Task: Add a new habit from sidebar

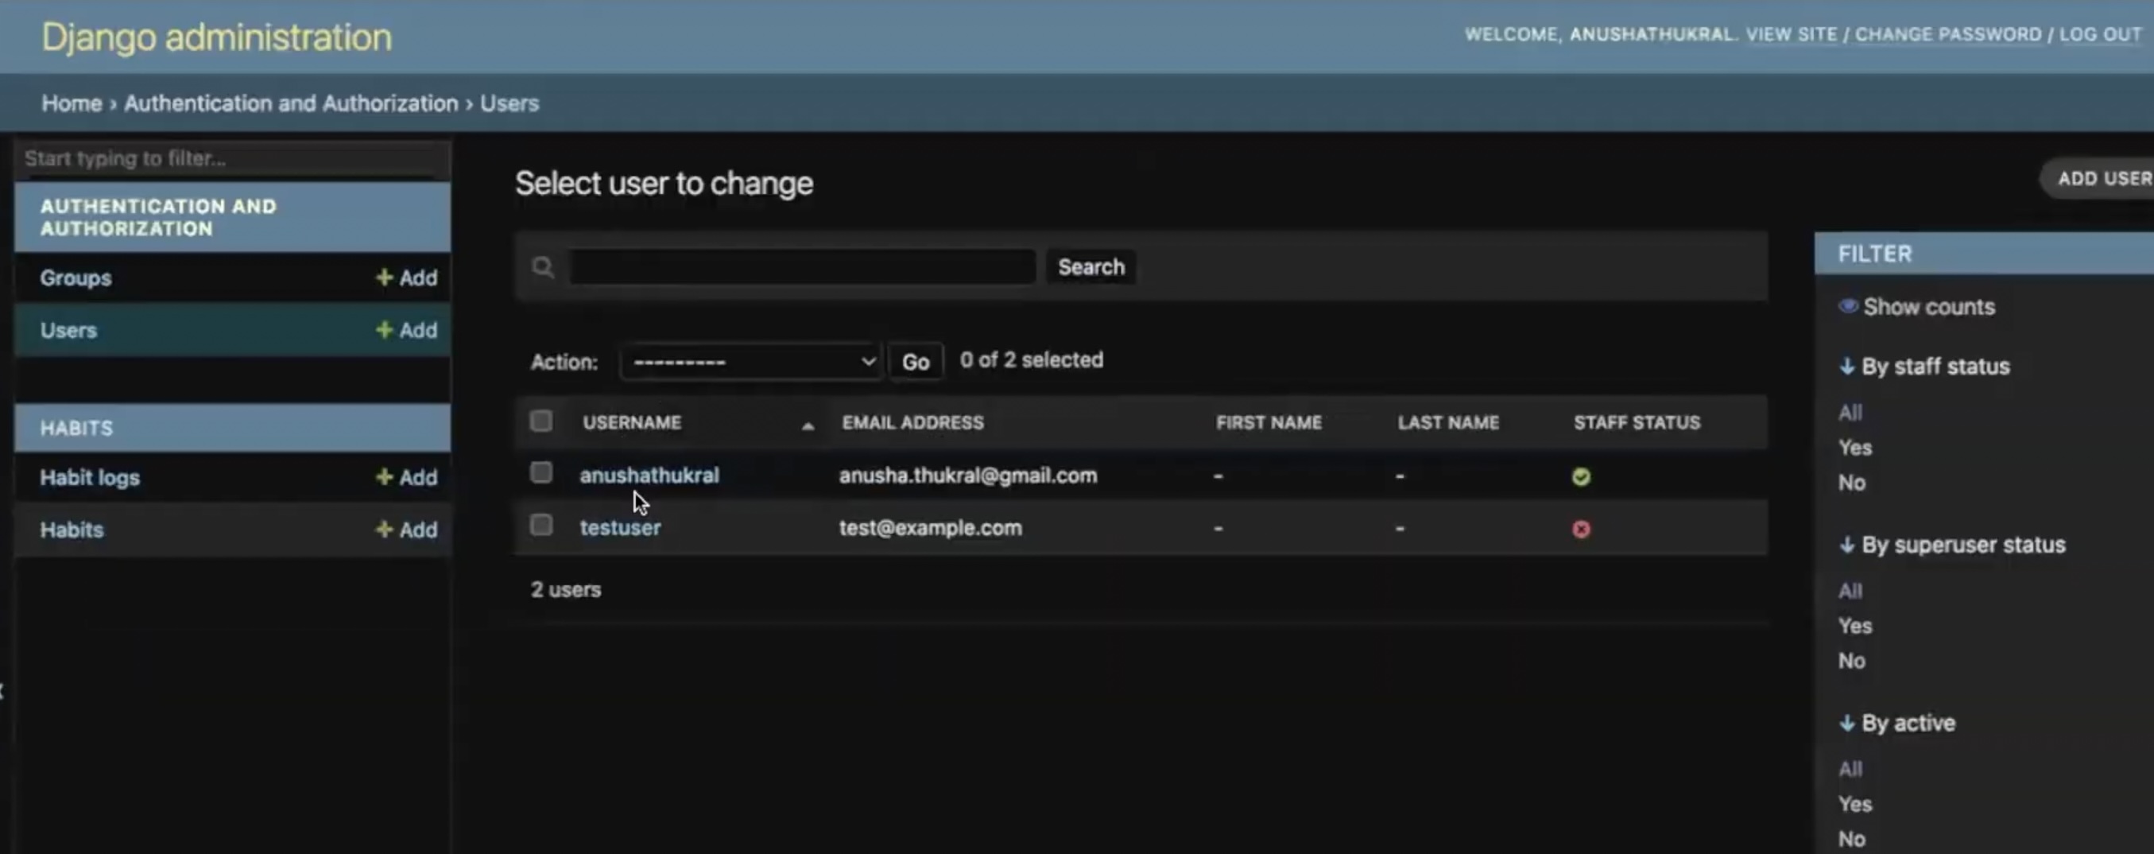Action: [406, 530]
